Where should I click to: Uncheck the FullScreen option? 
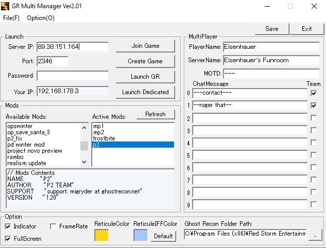[x=8, y=239]
